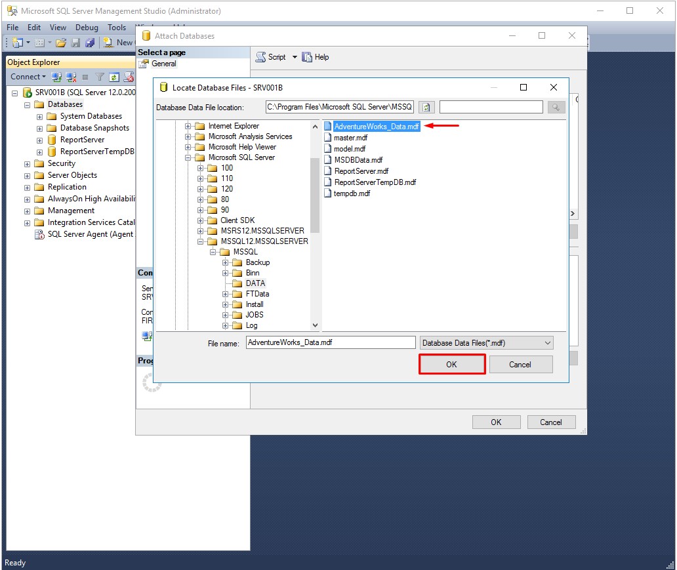The image size is (677, 570).
Task: Select General page in Attach Databases
Action: tap(163, 64)
